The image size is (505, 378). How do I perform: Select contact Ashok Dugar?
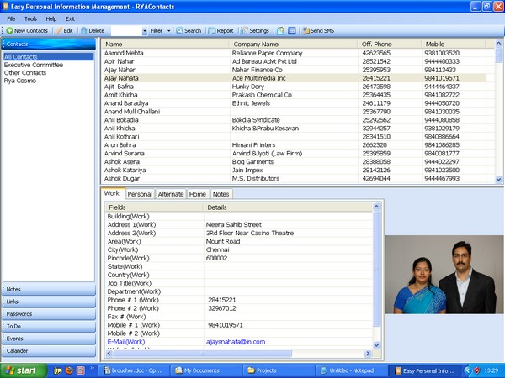coord(122,178)
